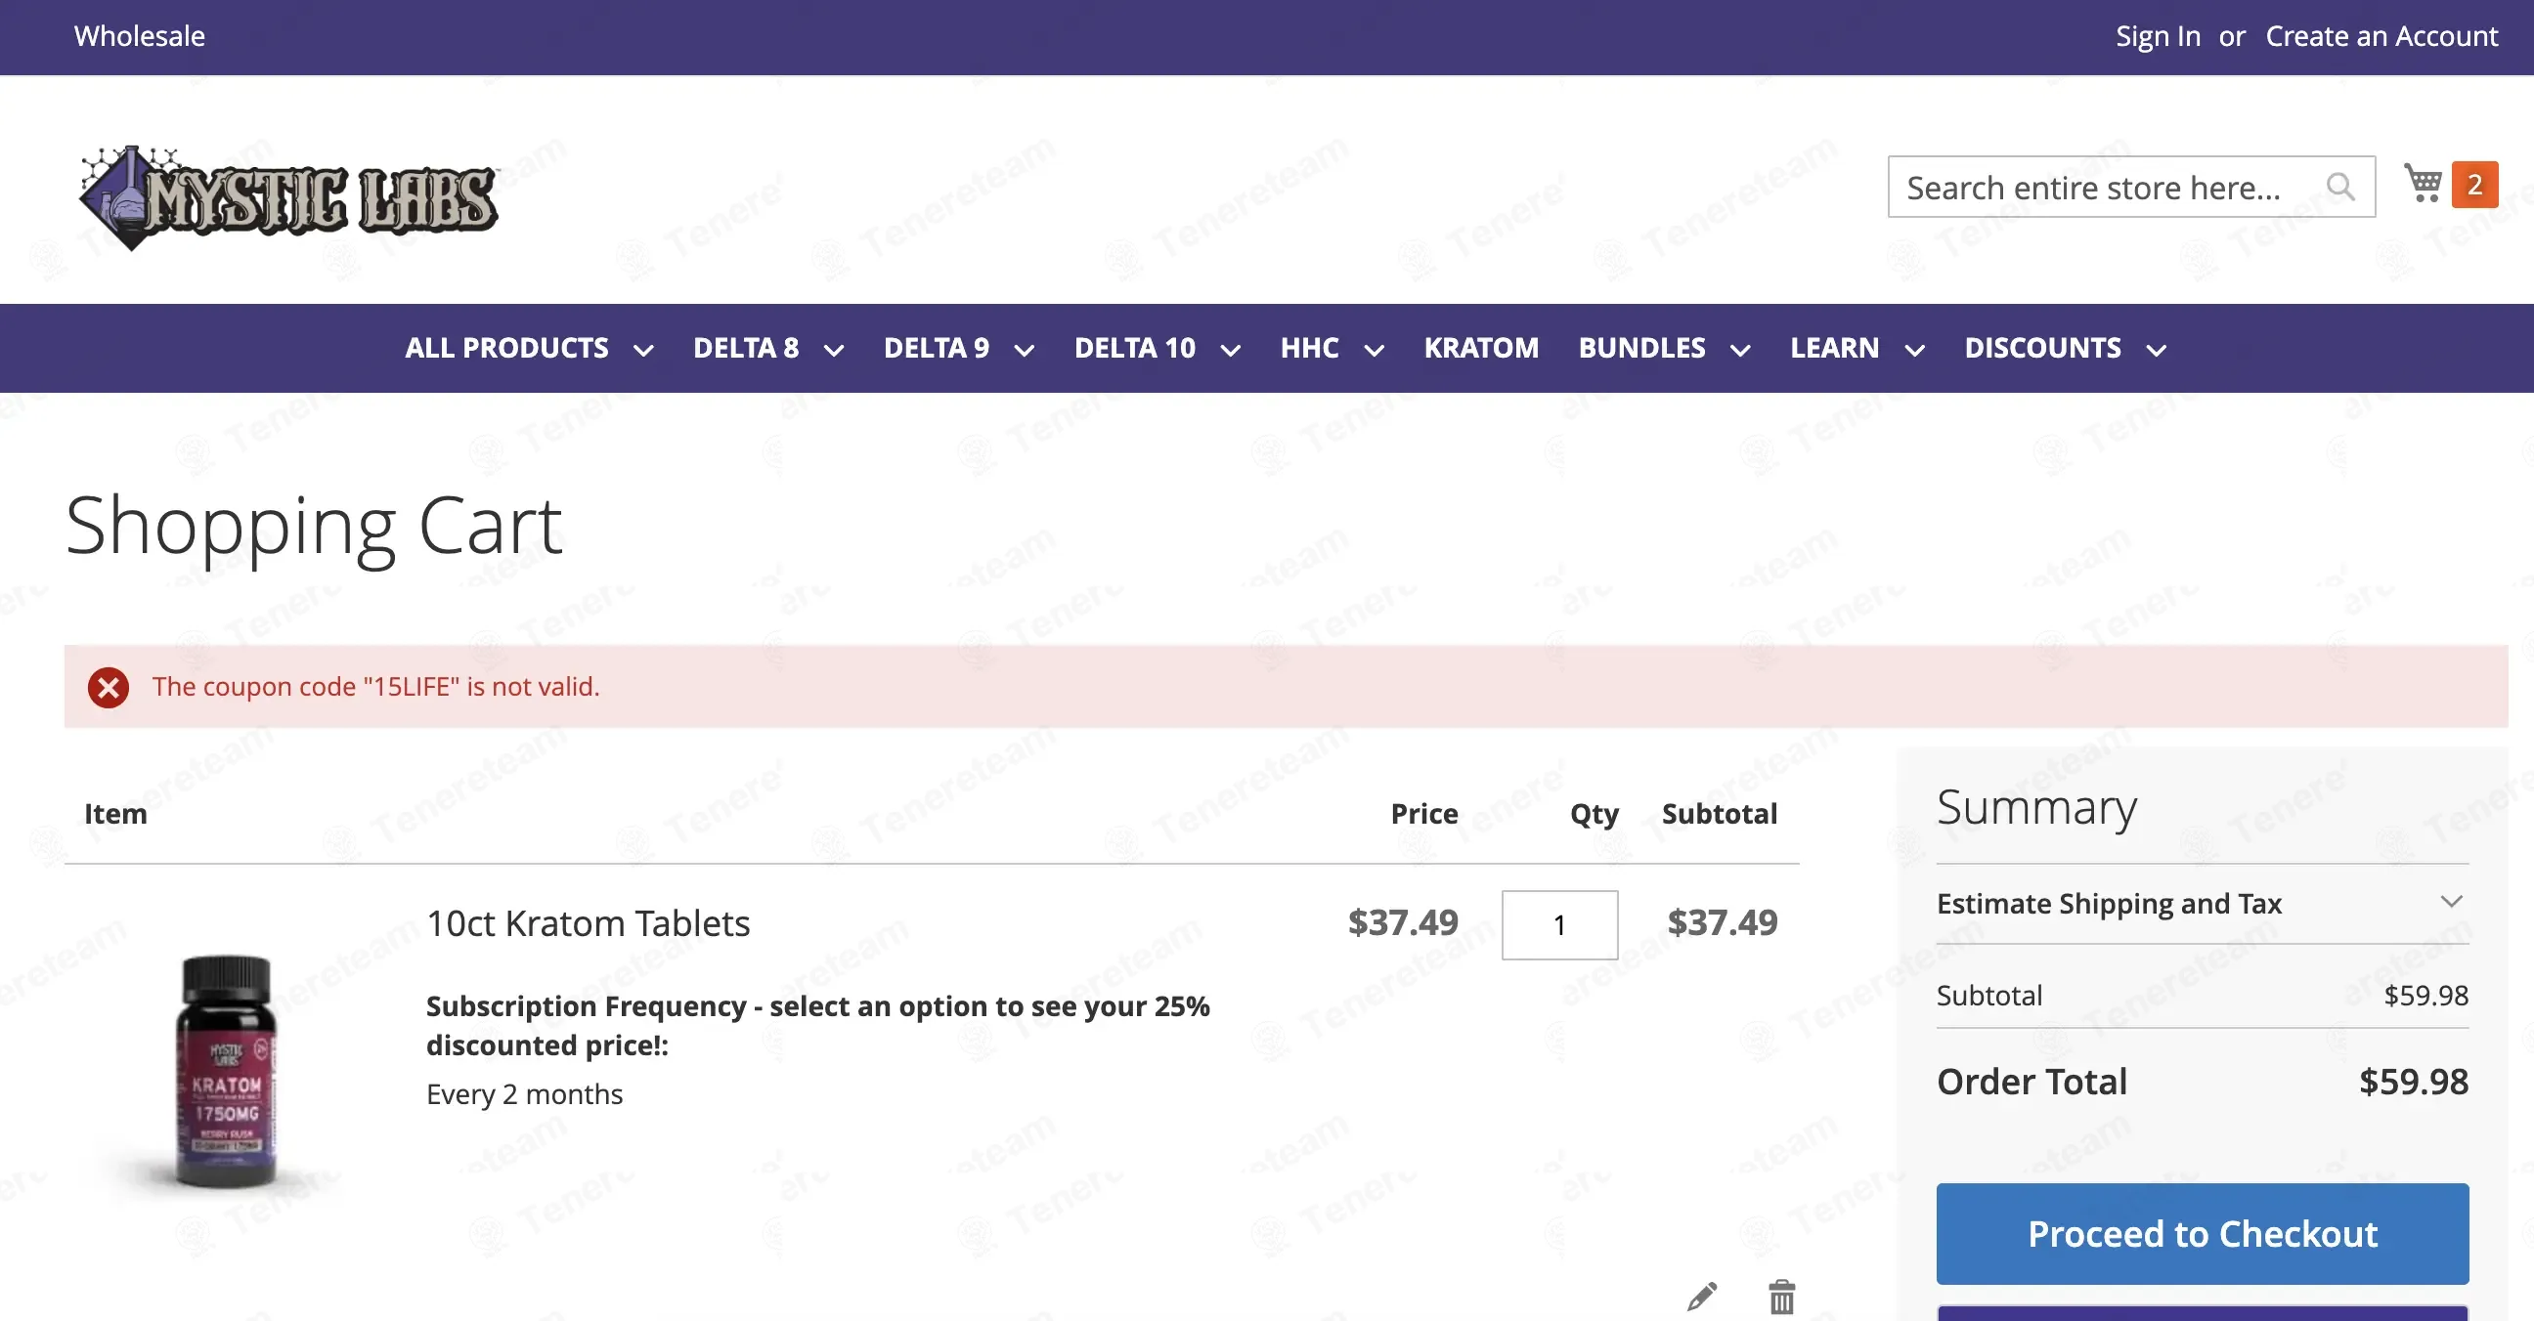Click the Item column header
The image size is (2534, 1321).
click(115, 814)
